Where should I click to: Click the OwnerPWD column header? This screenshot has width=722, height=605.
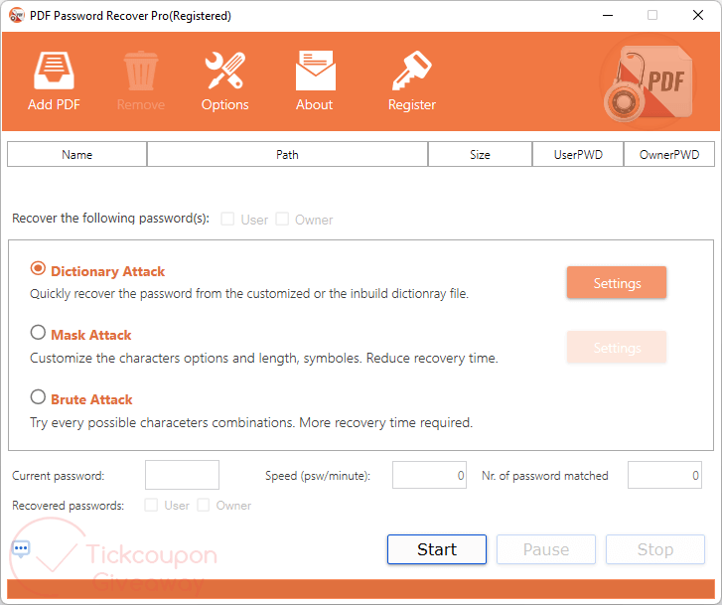[x=669, y=154]
